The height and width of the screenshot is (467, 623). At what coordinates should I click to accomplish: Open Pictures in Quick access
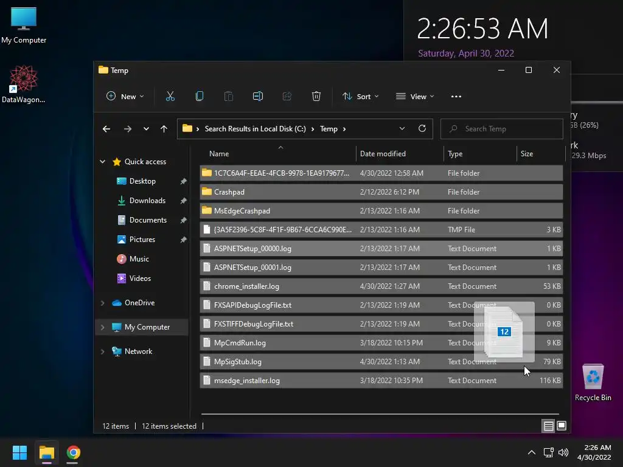point(142,240)
